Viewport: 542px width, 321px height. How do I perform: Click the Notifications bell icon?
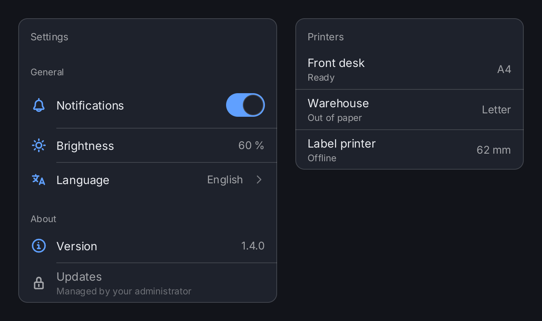(39, 105)
